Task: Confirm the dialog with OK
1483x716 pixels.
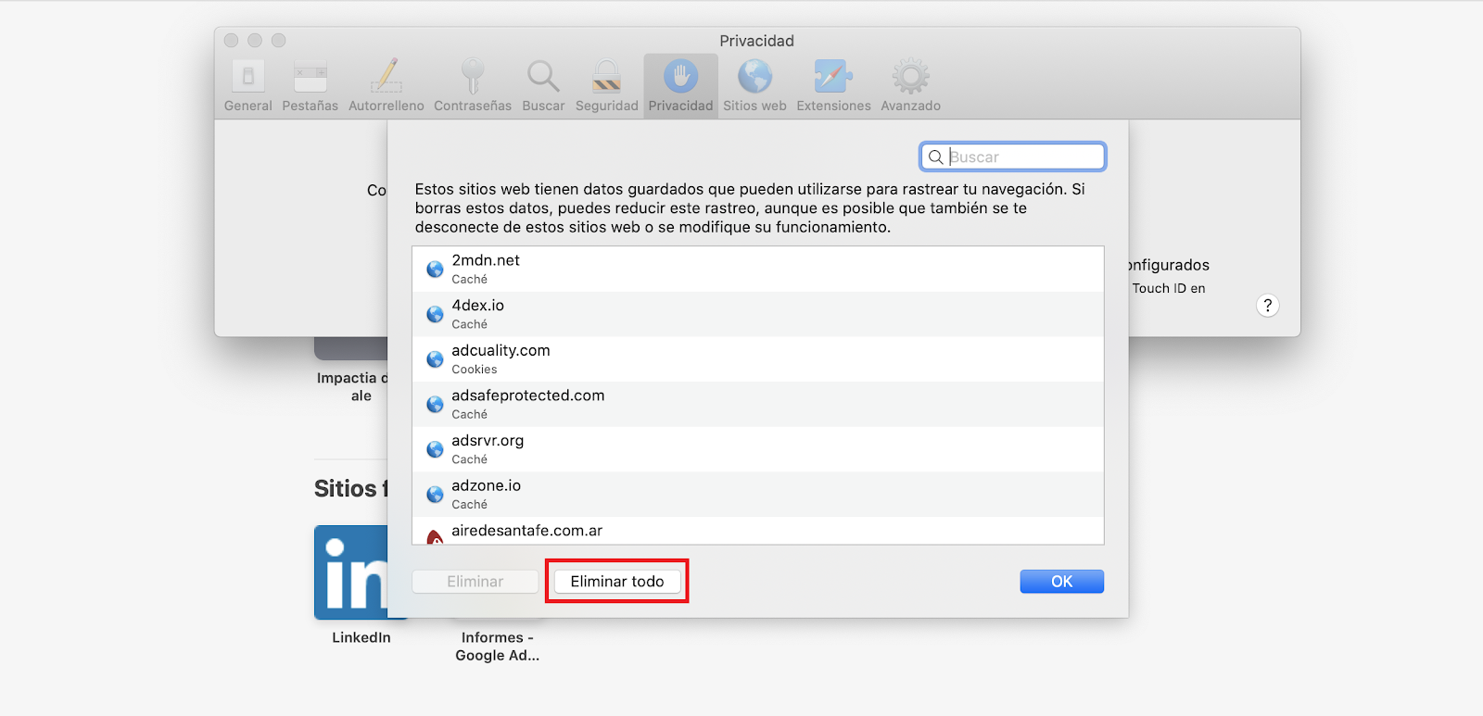Action: pos(1061,582)
